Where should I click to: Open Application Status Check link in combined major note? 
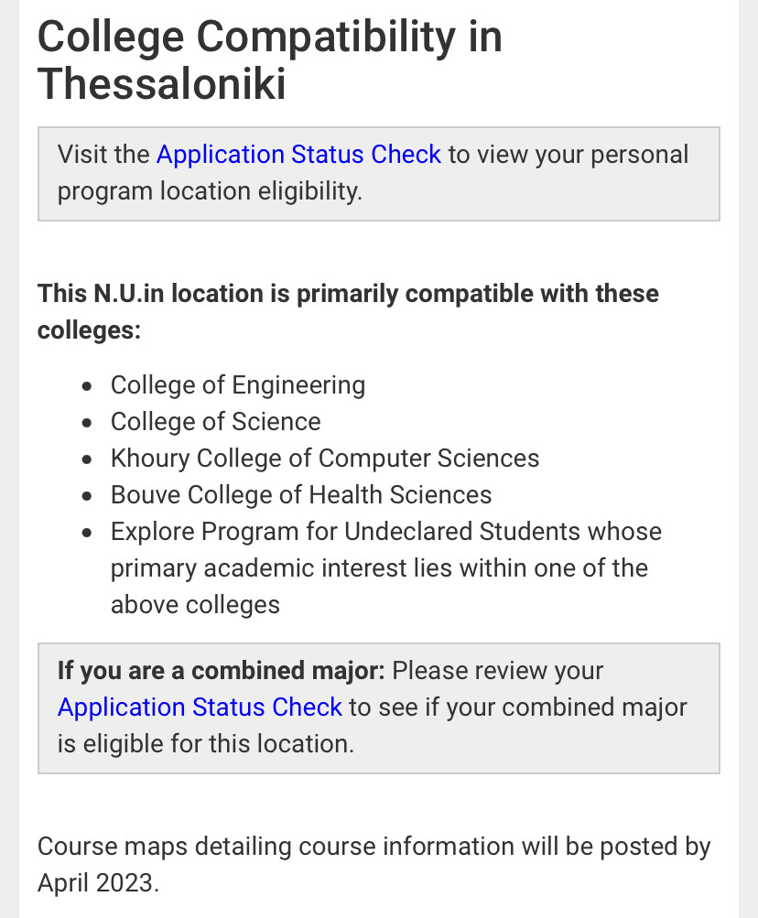(200, 707)
